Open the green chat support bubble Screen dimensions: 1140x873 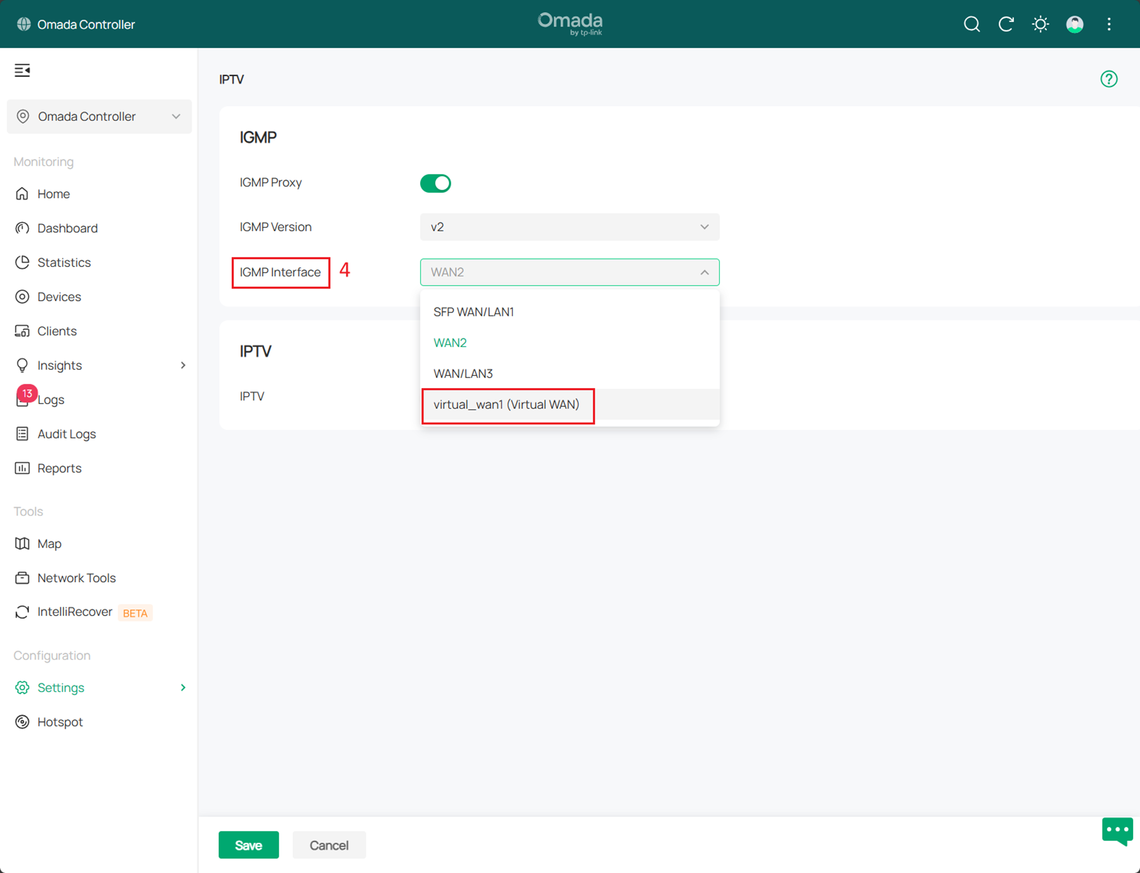click(x=1117, y=830)
